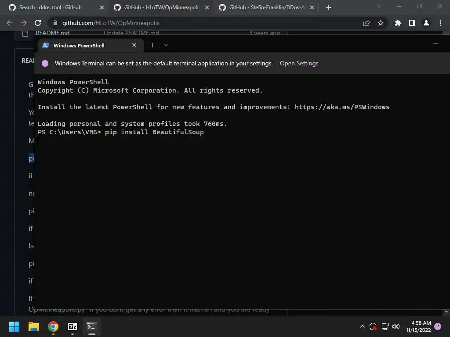This screenshot has width=450, height=337.
Task: Reload the GitHub page
Action: (x=38, y=23)
